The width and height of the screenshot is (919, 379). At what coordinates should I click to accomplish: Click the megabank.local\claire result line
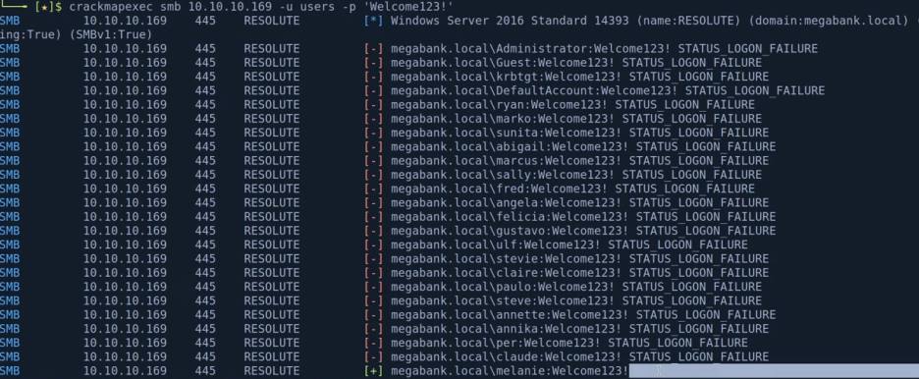579,273
